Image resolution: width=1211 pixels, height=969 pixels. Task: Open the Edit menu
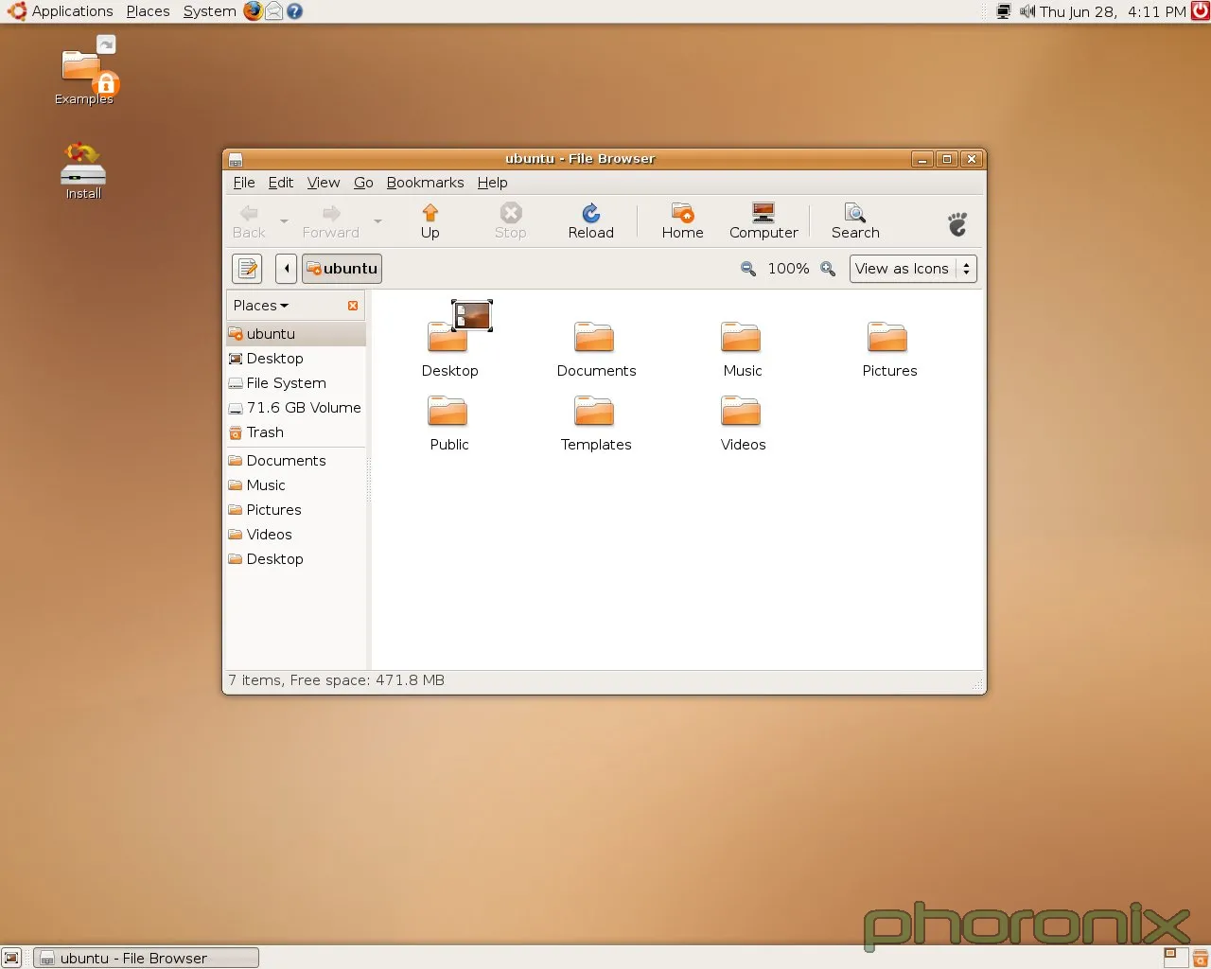click(x=281, y=183)
